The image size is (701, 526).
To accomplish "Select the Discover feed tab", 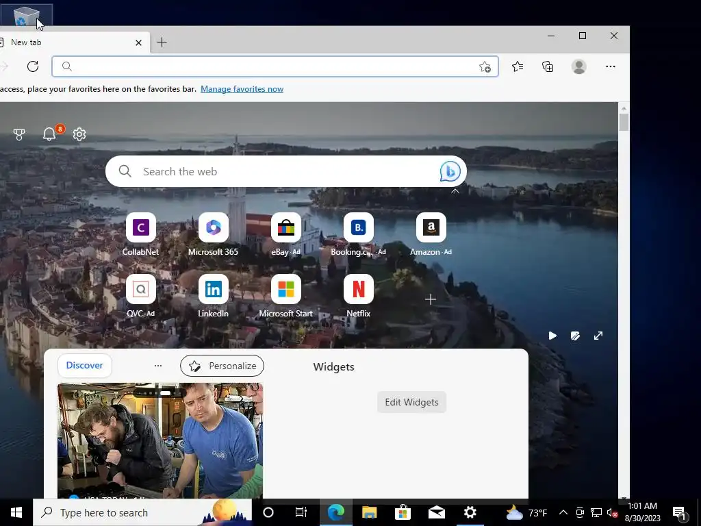I will click(84, 366).
